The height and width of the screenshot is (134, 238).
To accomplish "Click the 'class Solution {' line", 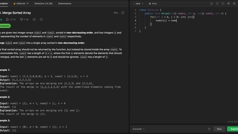I will click(x=150, y=10).
